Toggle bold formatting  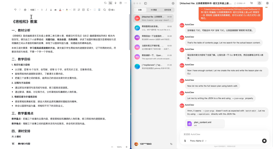[x=41, y=10]
